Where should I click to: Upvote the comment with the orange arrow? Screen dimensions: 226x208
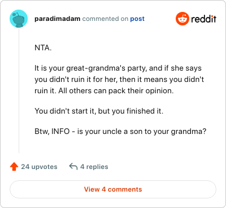tap(14, 167)
